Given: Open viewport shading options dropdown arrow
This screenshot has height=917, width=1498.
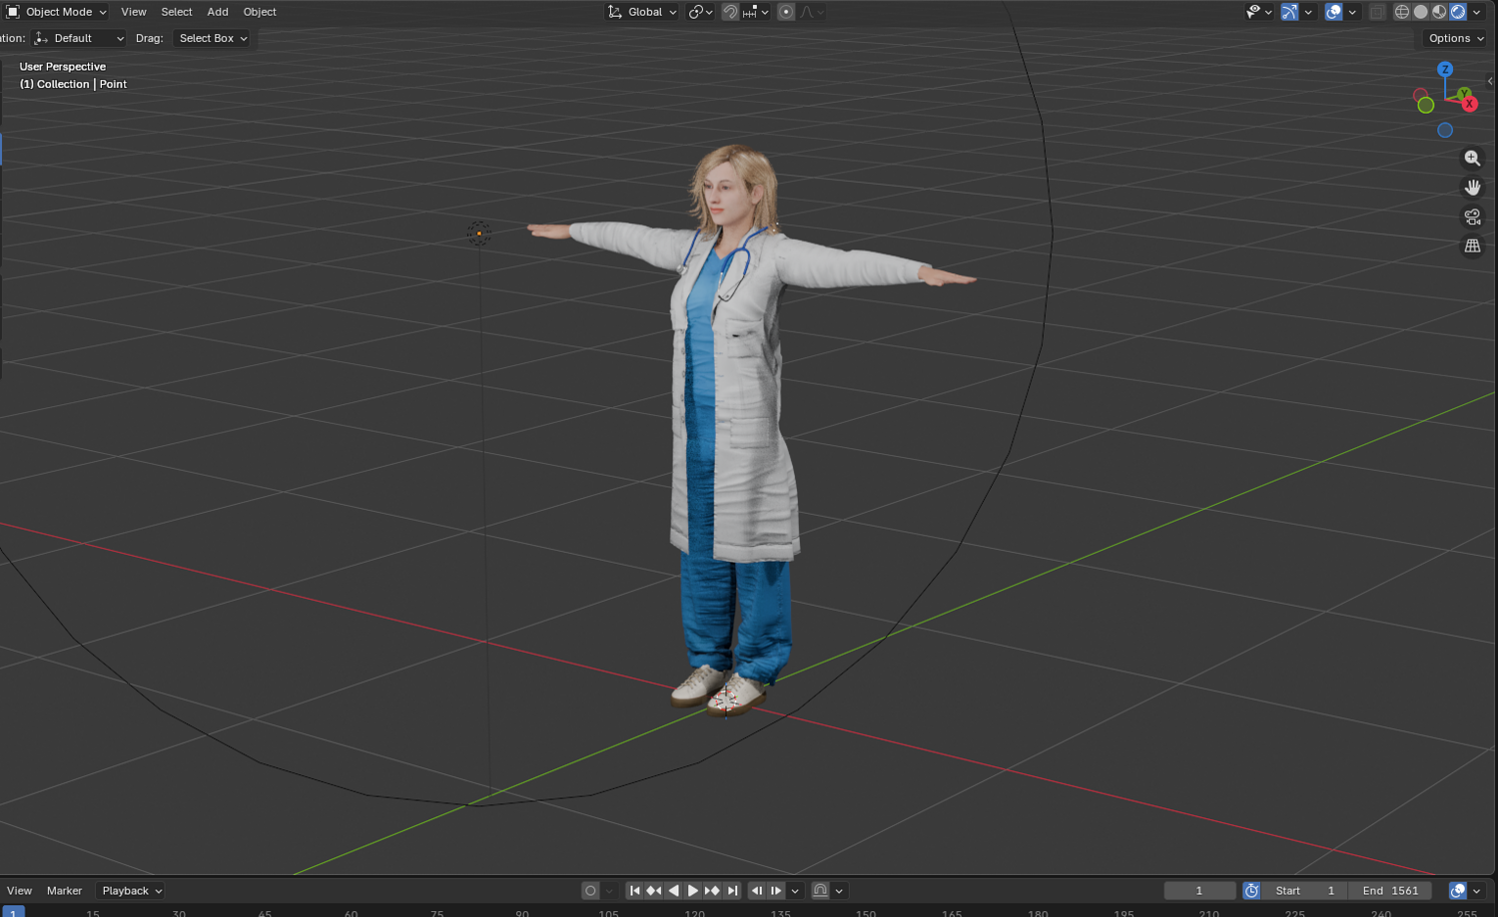Looking at the screenshot, I should pos(1477,12).
